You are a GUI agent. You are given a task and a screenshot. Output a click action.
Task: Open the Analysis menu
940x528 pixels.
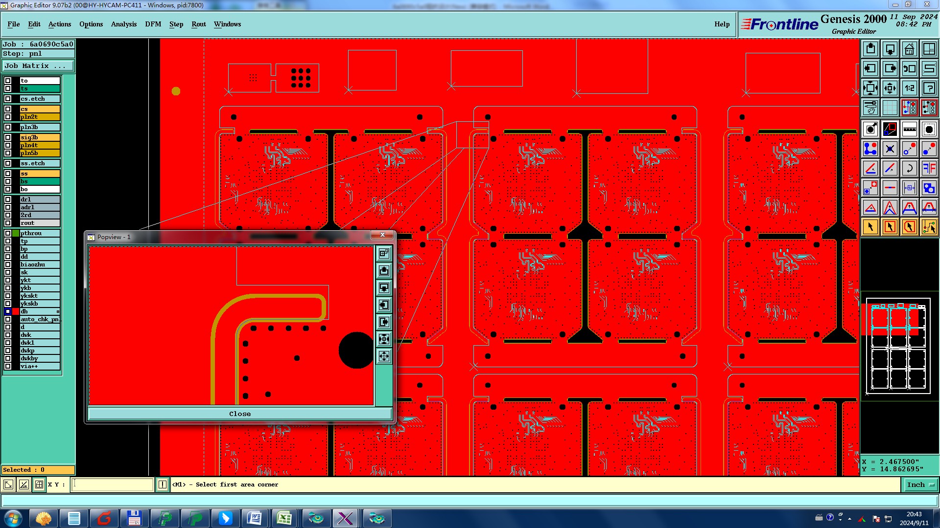pos(123,24)
